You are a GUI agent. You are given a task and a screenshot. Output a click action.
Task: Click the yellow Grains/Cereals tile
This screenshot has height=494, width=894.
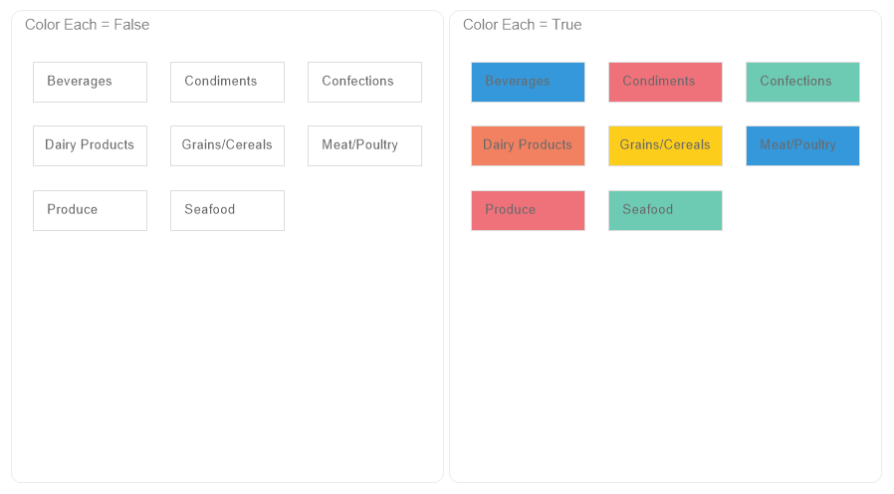665,145
